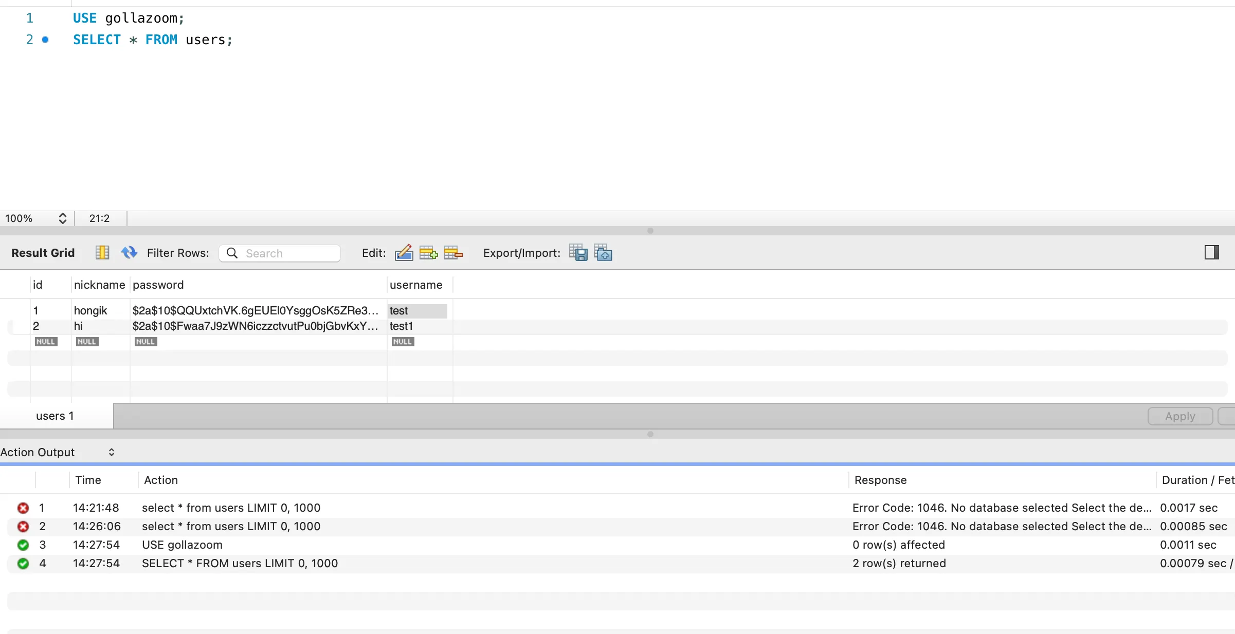Click the insert new row icon
The width and height of the screenshot is (1235, 634).
click(428, 253)
